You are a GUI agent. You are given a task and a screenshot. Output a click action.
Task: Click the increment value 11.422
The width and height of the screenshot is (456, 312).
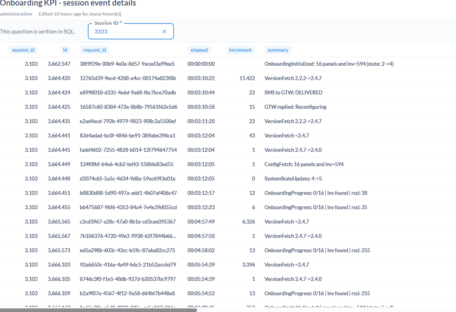pyautogui.click(x=247, y=78)
